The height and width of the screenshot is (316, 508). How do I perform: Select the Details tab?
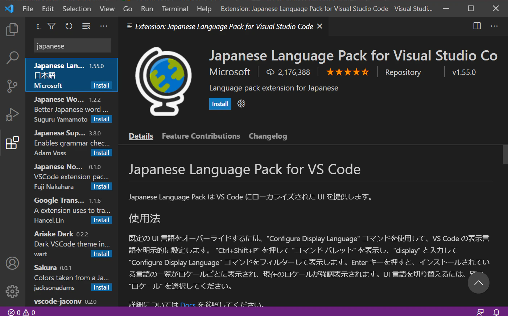[141, 136]
